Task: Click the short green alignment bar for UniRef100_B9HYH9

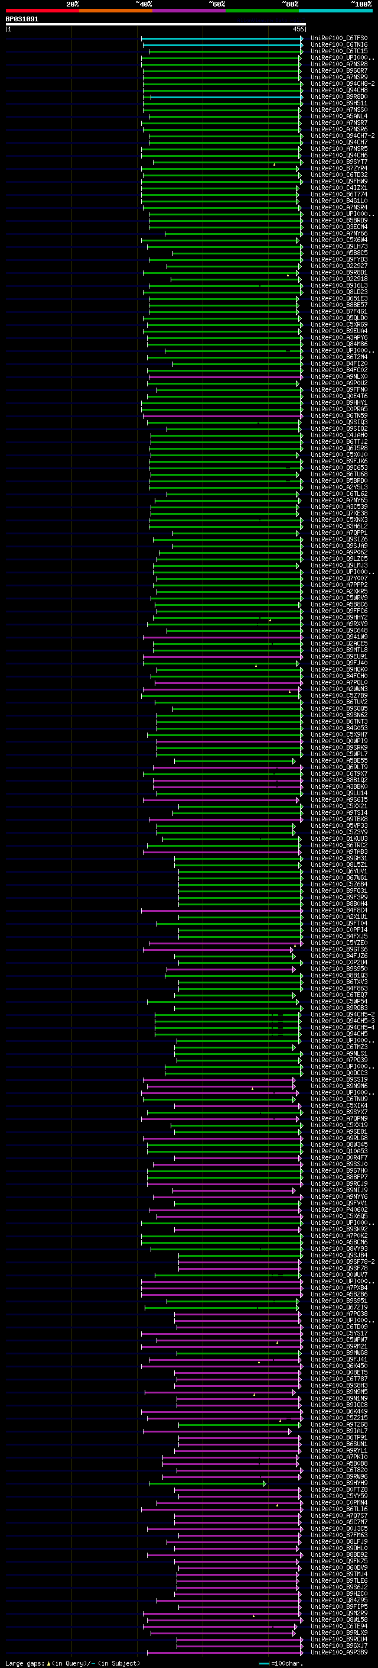Action: point(207,1483)
